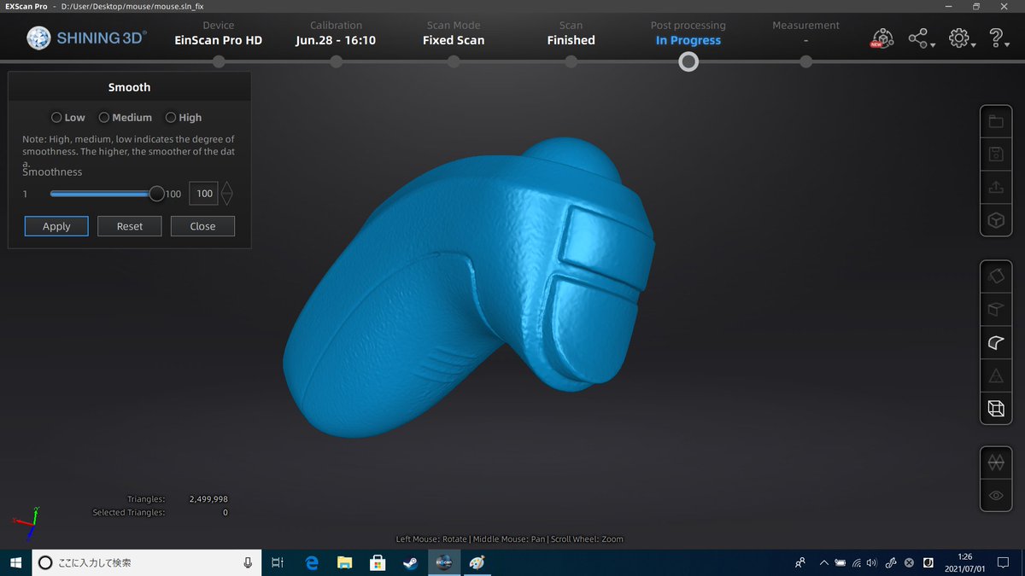Image resolution: width=1025 pixels, height=576 pixels.
Task: Click the open-box icon in right toolbar
Action: pyautogui.click(x=995, y=310)
